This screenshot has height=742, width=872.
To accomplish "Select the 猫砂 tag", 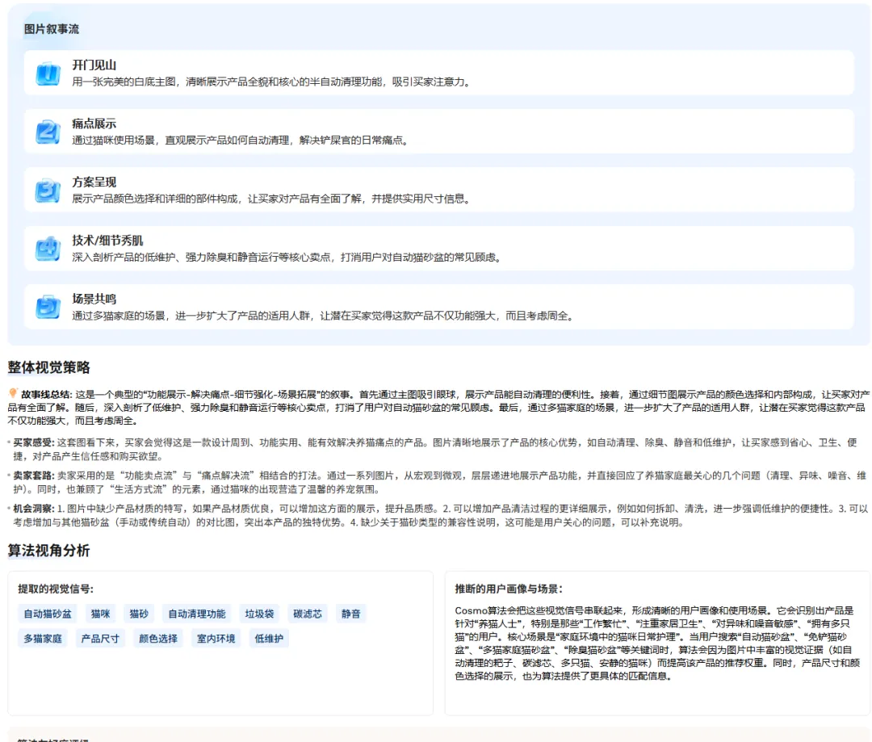I will 139,614.
